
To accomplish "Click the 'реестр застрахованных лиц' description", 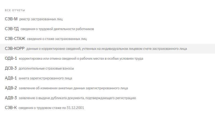I will [41, 19].
